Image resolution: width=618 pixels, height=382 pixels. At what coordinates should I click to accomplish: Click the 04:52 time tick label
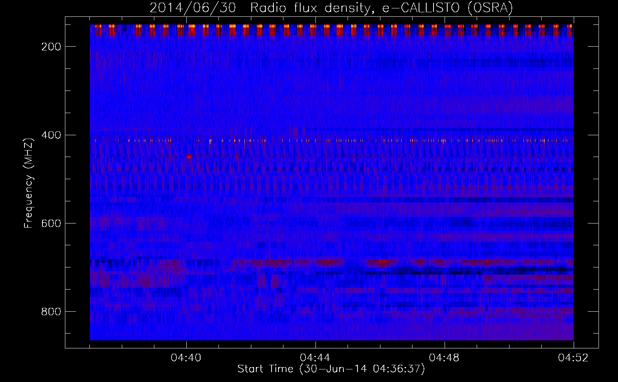574,358
